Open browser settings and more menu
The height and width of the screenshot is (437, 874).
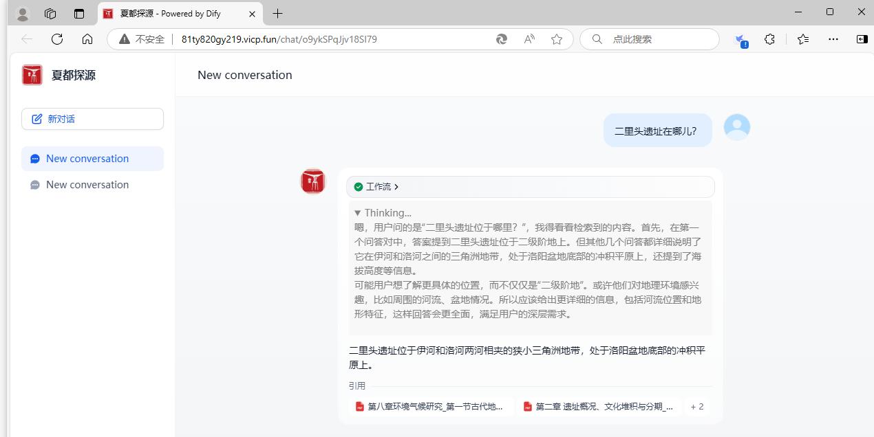833,39
